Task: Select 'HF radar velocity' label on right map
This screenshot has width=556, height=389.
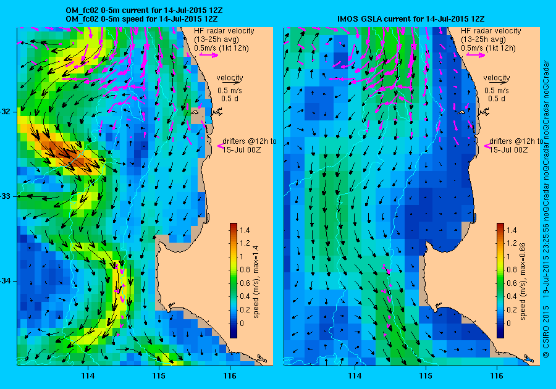Action: [491, 31]
